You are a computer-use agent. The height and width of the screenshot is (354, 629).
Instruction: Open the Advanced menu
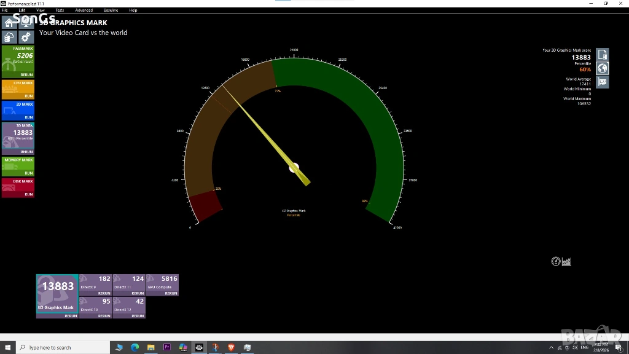(x=84, y=10)
